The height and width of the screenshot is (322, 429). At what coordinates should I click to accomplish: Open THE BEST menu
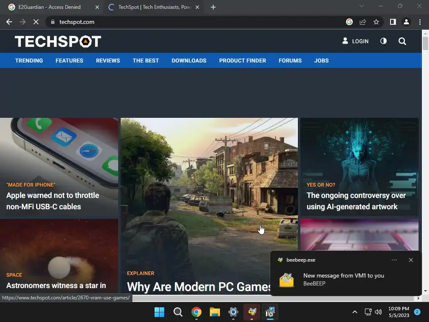coord(145,60)
